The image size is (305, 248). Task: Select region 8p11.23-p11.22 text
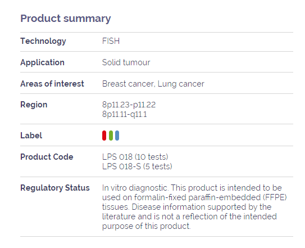129,105
